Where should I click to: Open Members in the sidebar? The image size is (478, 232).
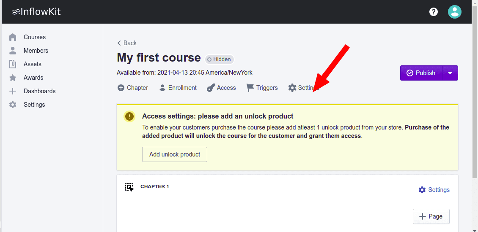[36, 51]
